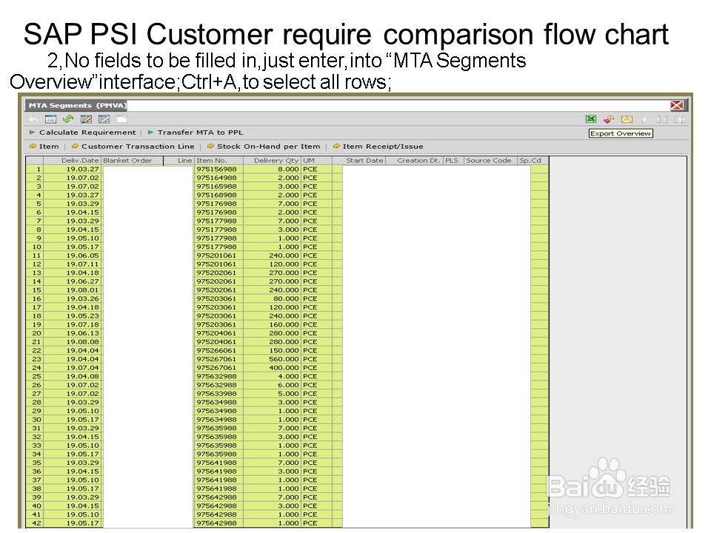Screen dimensions: 711x533
Task: Open Stock On-Hand per Item
Action: click(264, 147)
